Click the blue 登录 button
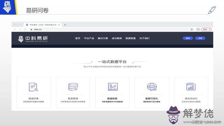This screenshot has width=224, height=126. 188,38
